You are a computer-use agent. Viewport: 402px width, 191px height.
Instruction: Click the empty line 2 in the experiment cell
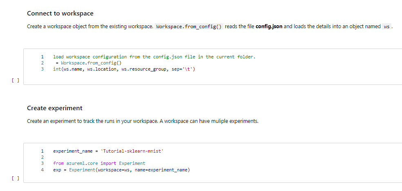pos(123,157)
